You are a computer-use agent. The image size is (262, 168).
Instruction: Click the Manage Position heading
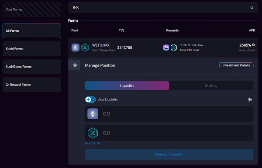pos(100,65)
